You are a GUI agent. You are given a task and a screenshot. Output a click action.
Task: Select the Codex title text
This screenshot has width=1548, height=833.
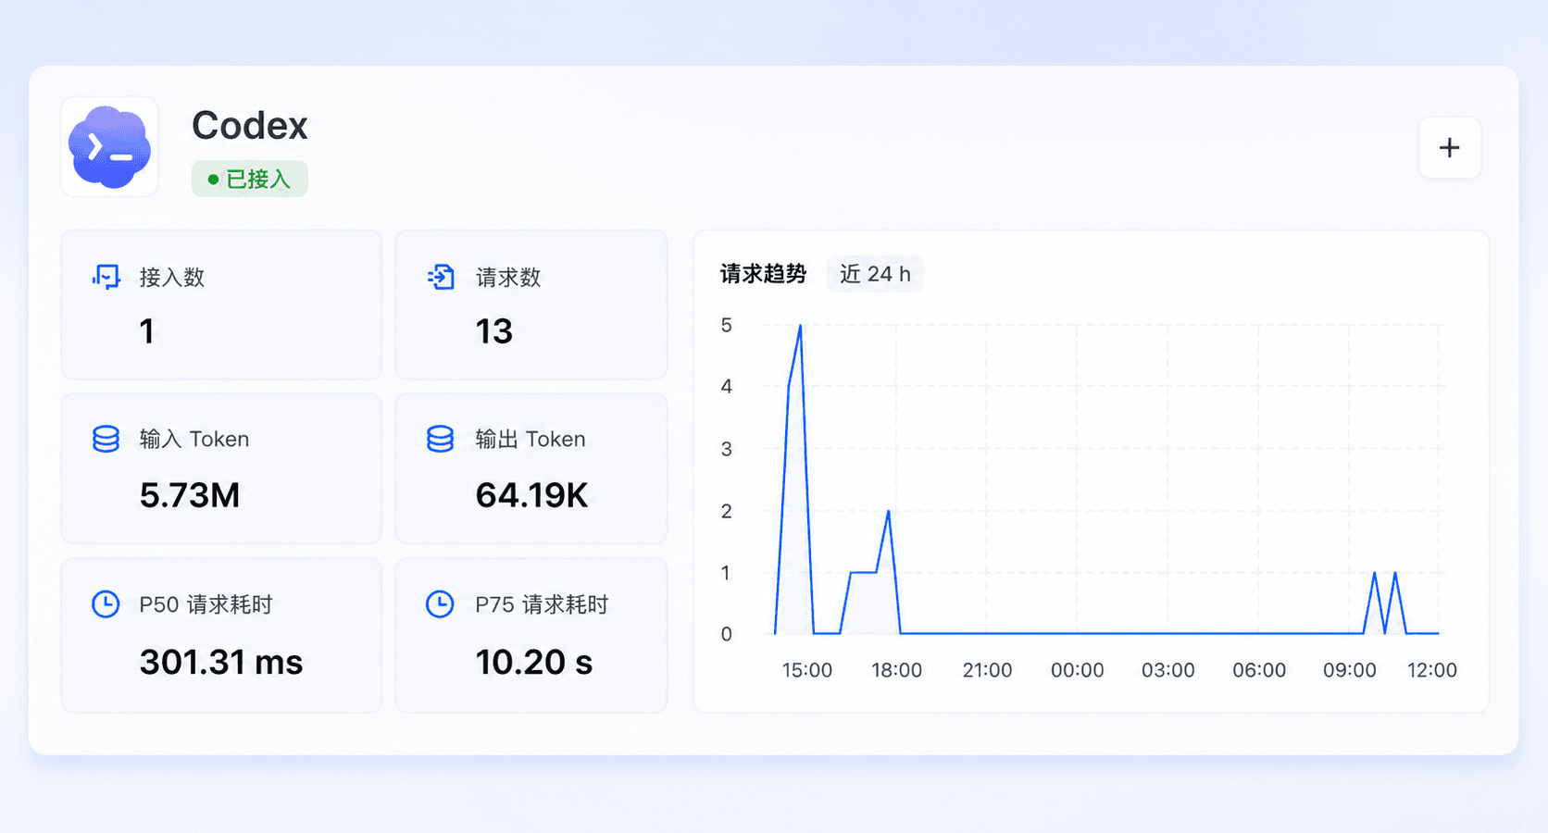250,126
